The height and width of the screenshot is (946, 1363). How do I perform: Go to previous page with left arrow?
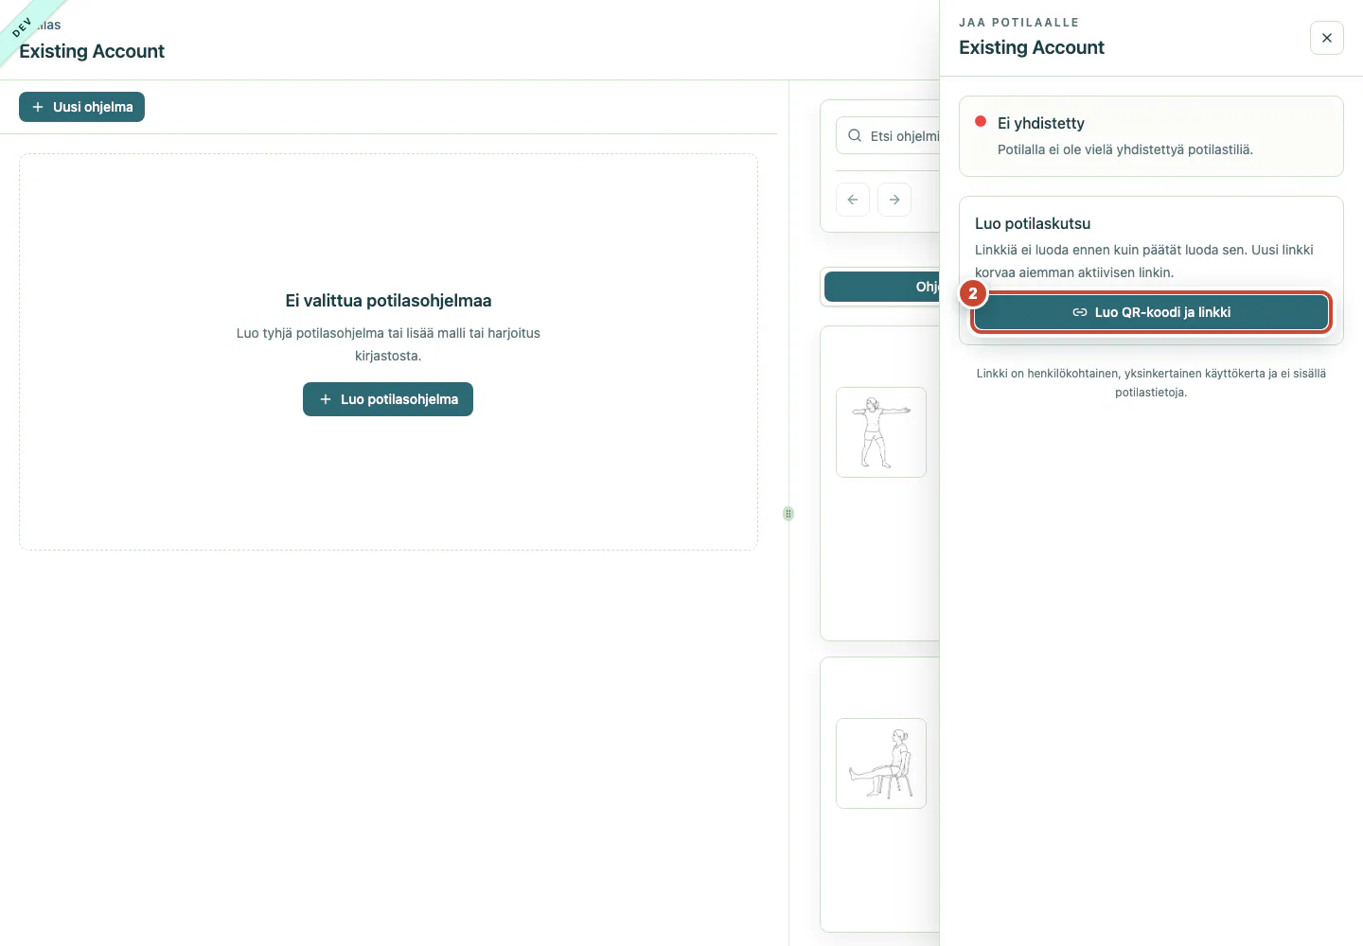click(853, 200)
